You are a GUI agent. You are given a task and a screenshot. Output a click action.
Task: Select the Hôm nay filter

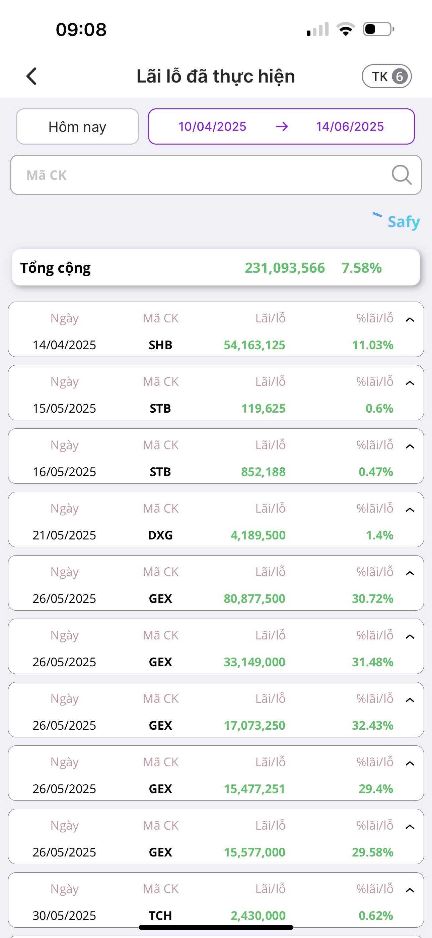(x=77, y=127)
